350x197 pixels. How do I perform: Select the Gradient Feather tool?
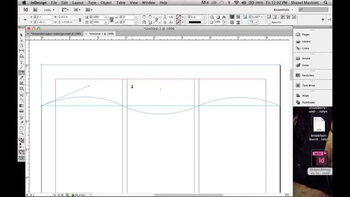tap(21, 111)
